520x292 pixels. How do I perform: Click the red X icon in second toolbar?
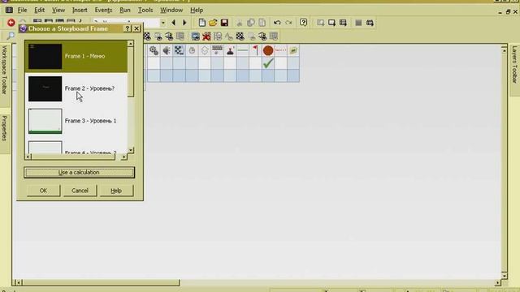(x=206, y=36)
